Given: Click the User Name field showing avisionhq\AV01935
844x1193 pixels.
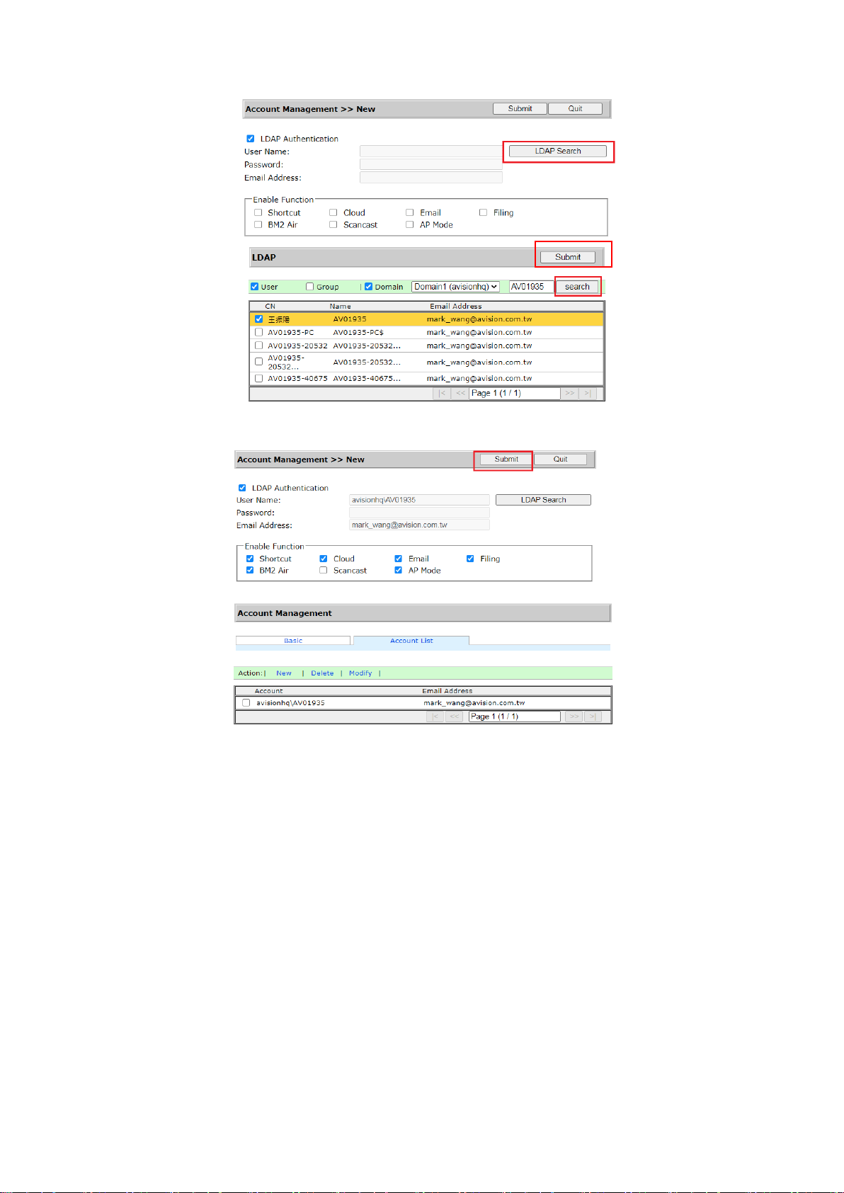Looking at the screenshot, I should click(x=419, y=500).
